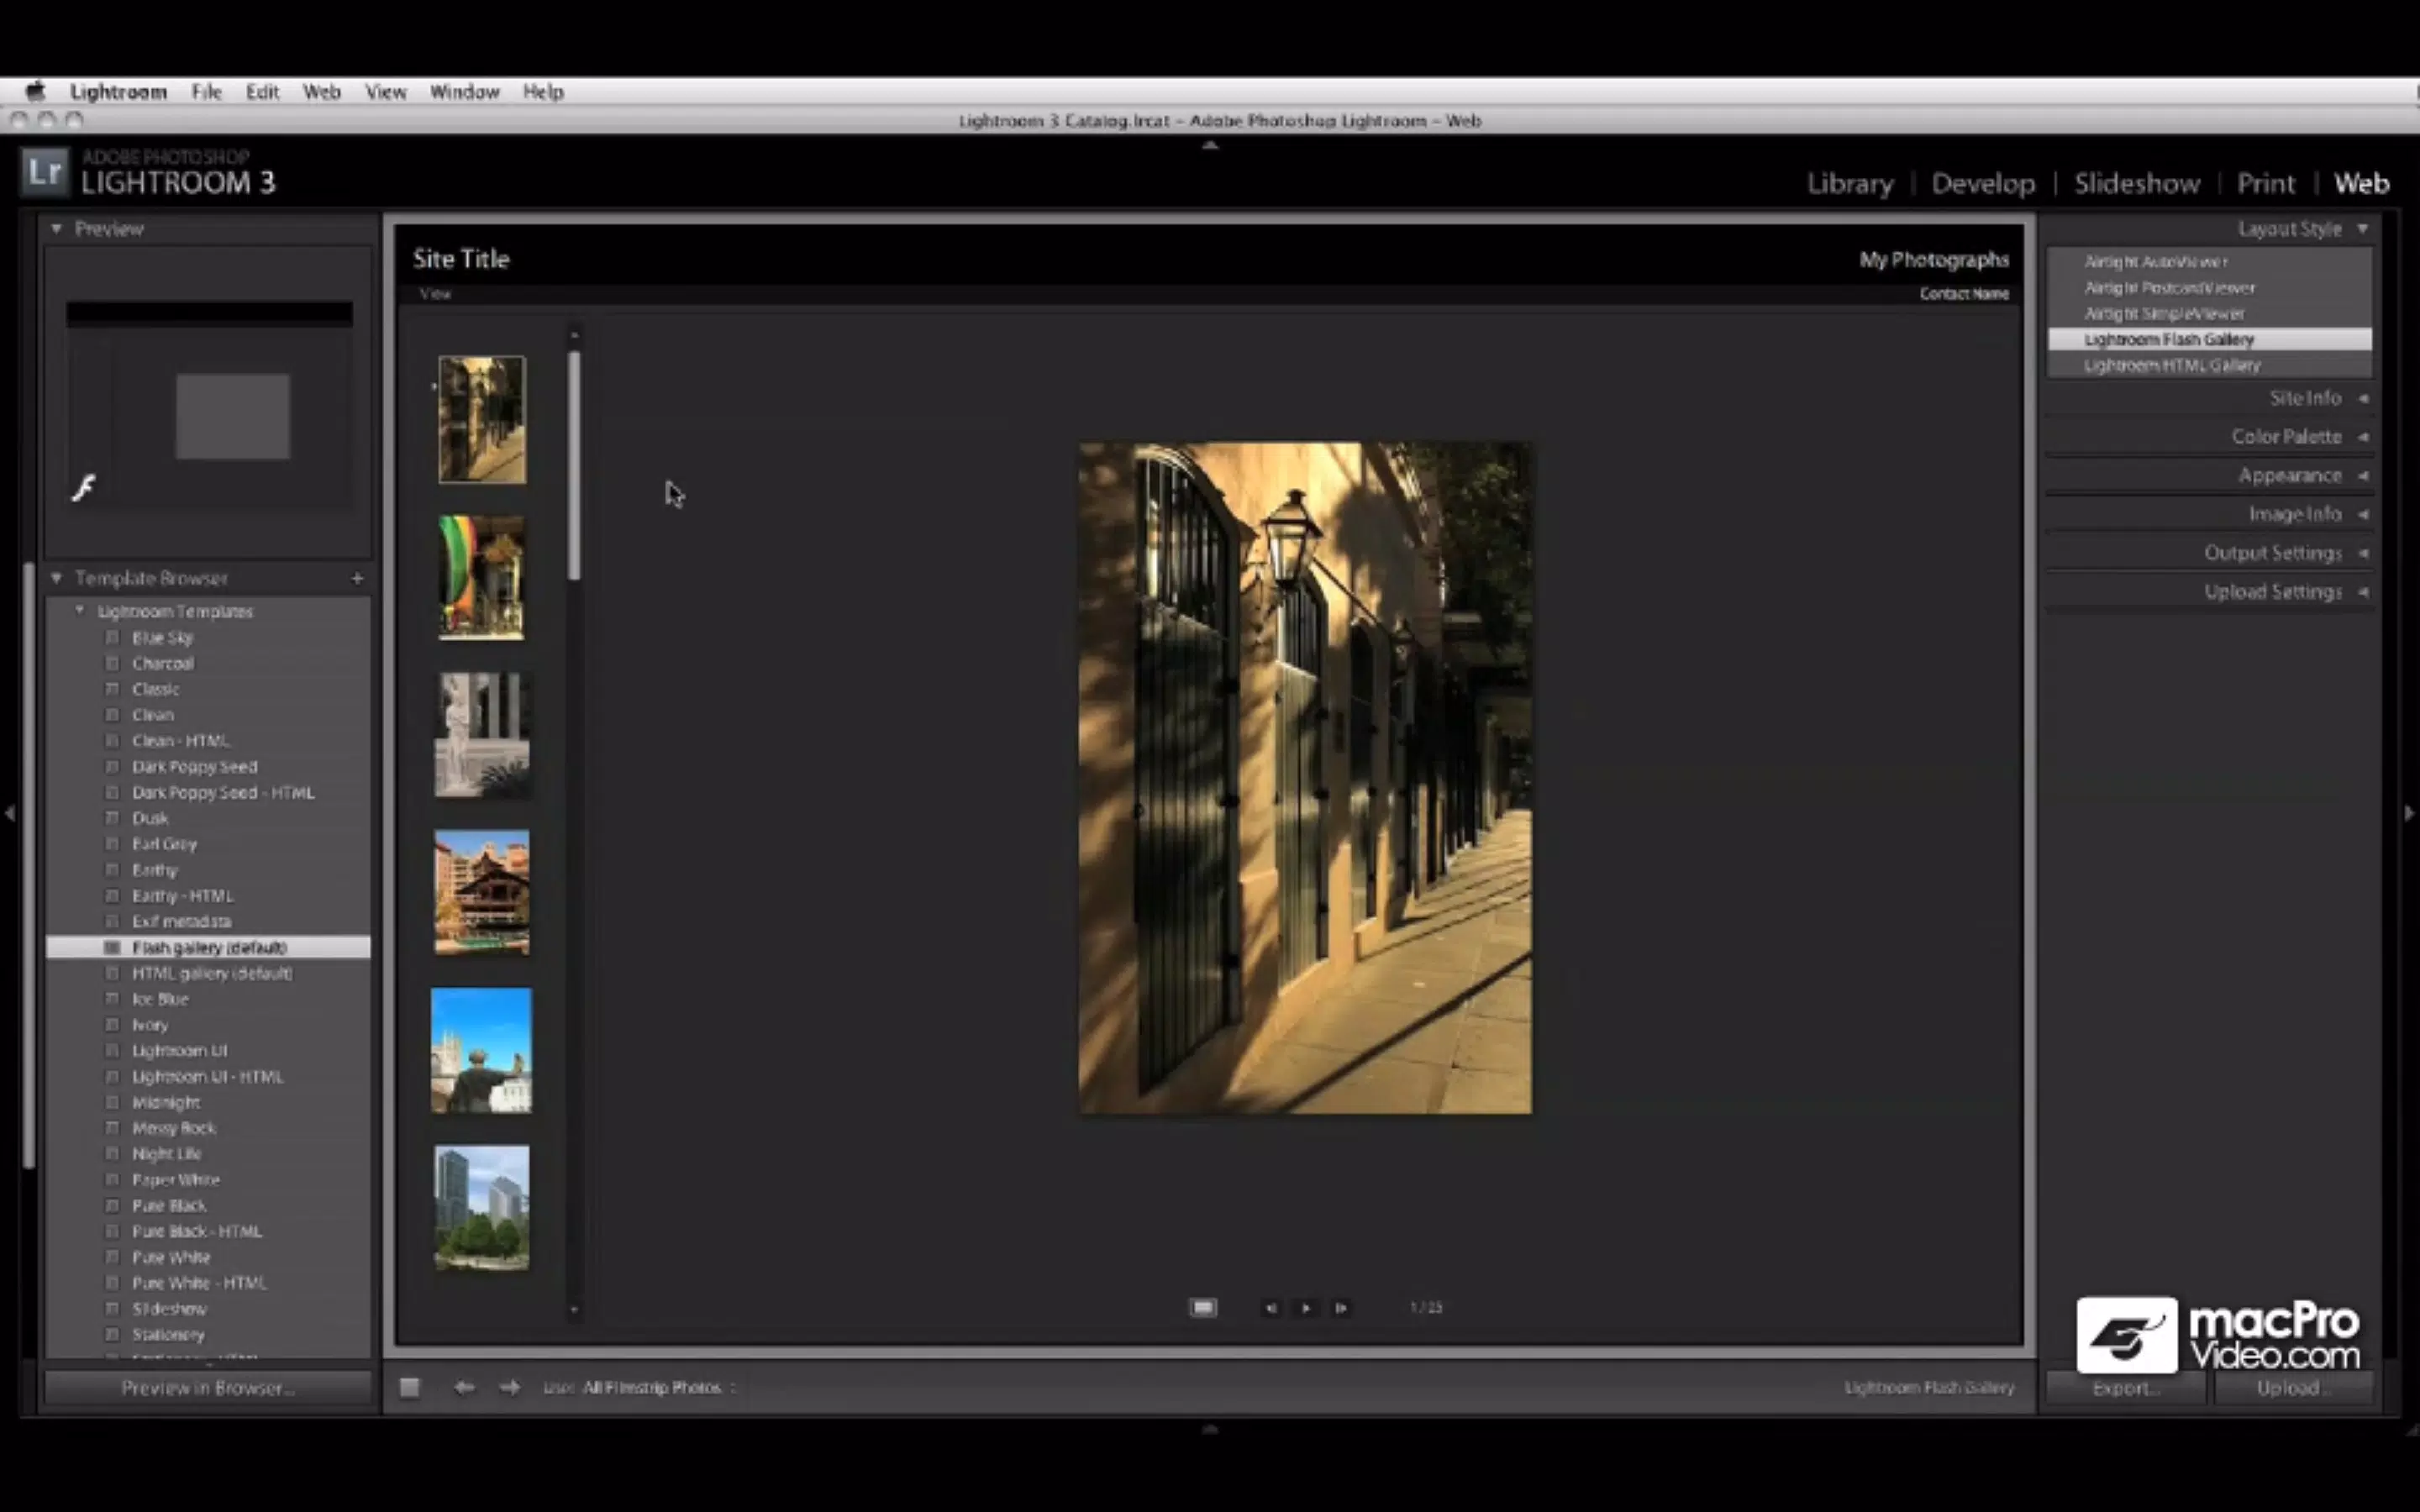
Task: Select the Lightroom HTML Gallery layout style
Action: coord(2171,366)
